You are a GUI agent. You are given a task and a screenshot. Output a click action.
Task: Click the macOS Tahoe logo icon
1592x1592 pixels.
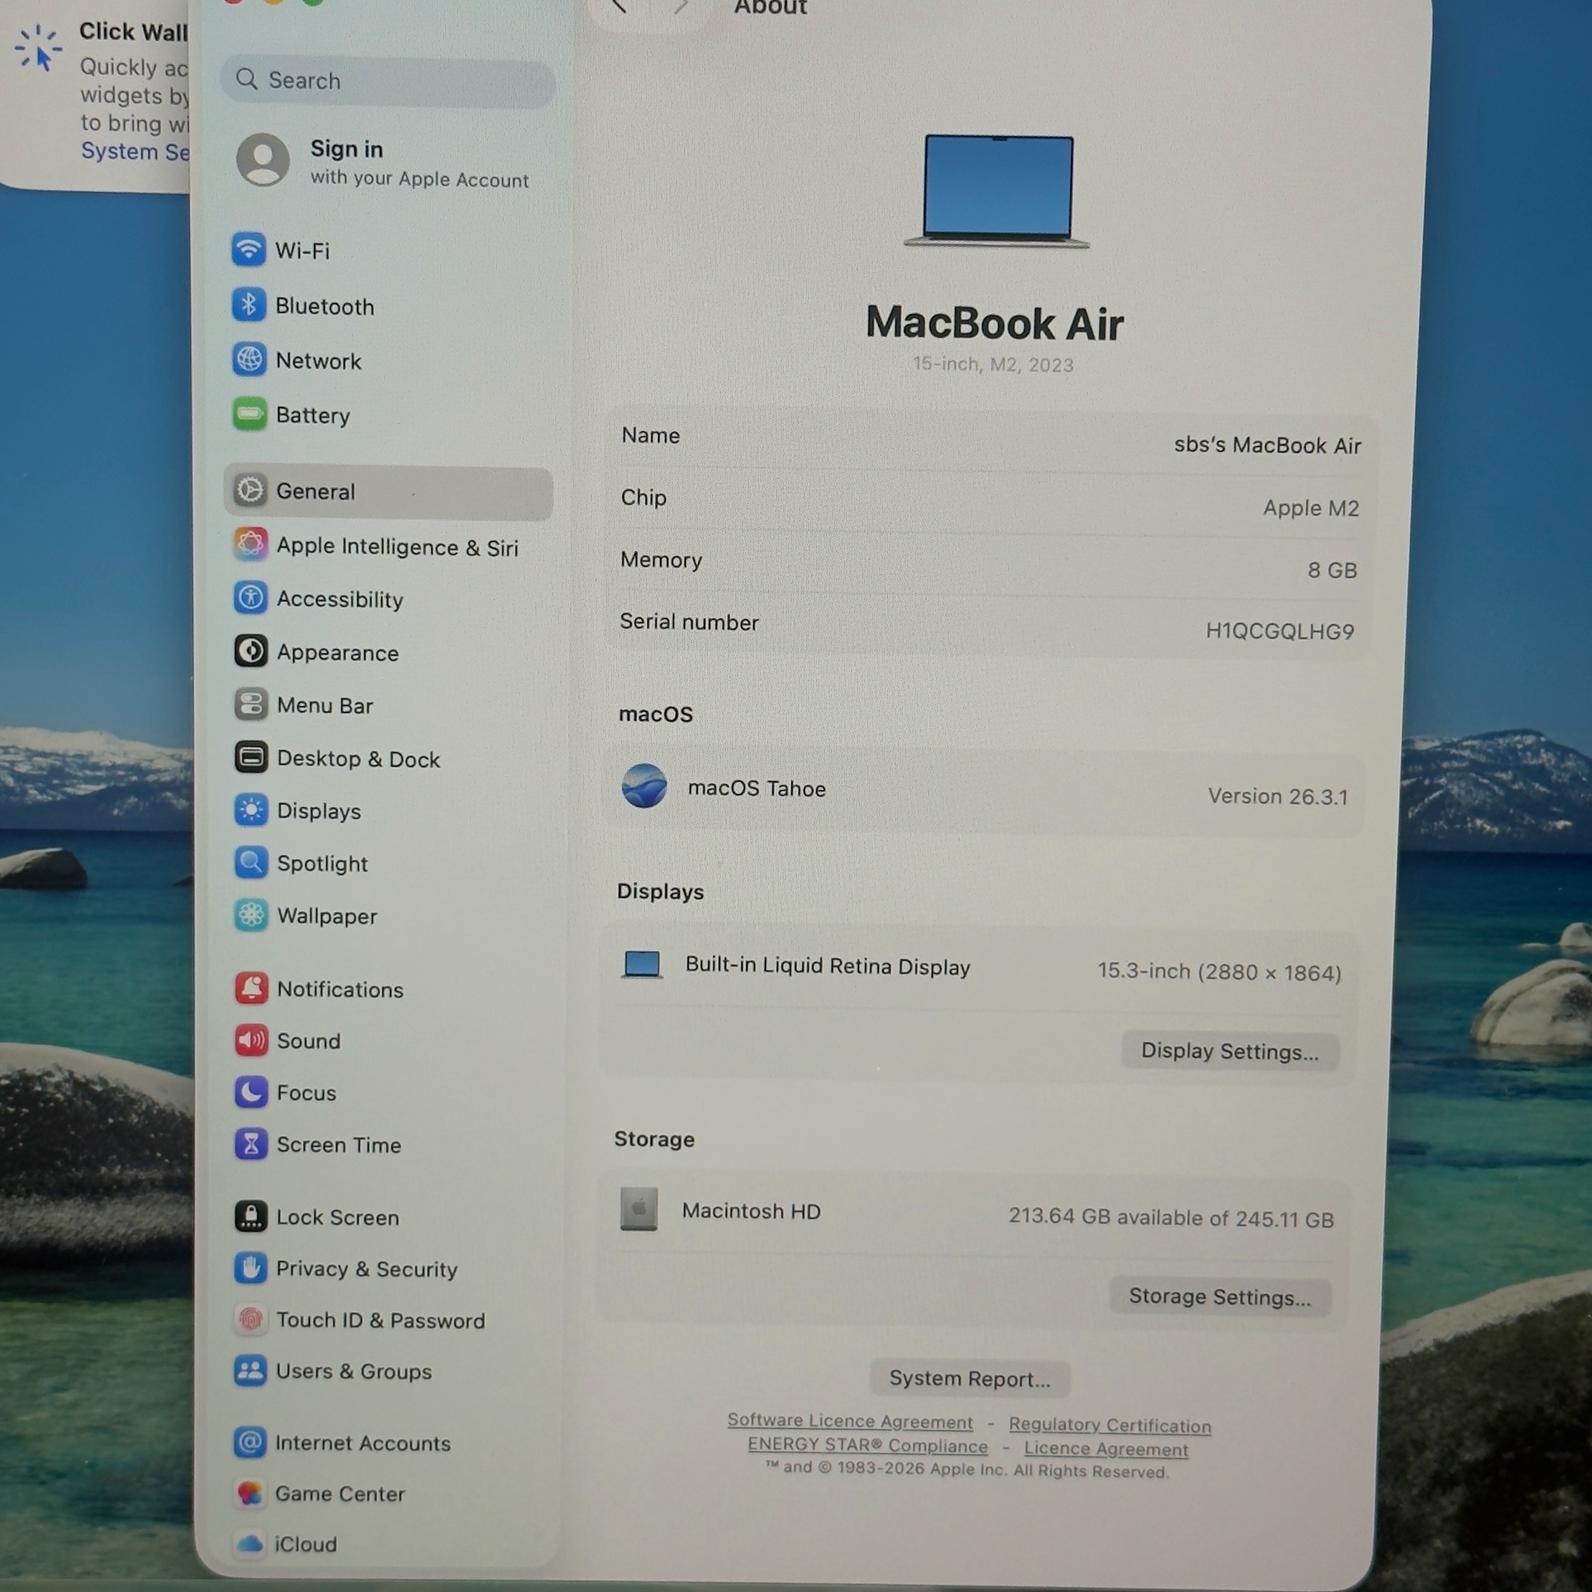[645, 786]
